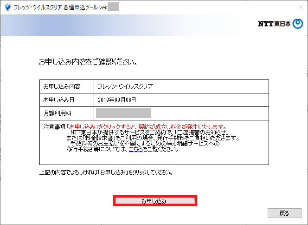Image resolution: width=308 pixels, height=225 pixels.
Task: Select the お申し込み内容 label cell
Action: coord(67,86)
